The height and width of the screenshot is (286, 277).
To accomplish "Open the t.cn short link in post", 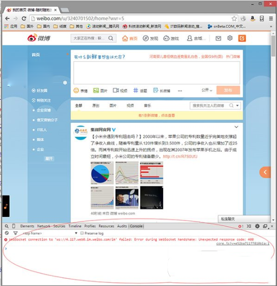I will 180,156.
